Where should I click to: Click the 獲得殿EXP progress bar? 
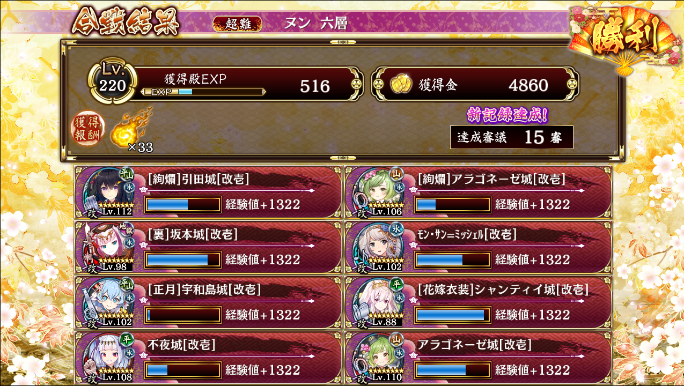(203, 92)
